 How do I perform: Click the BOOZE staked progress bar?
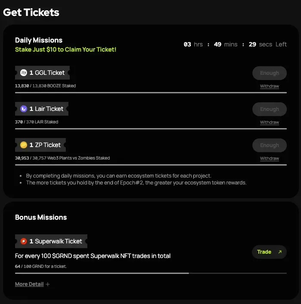150,92
